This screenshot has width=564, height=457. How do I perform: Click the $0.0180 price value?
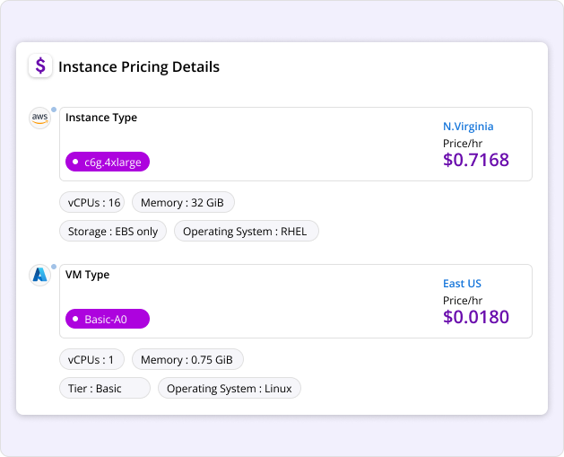[x=476, y=317]
